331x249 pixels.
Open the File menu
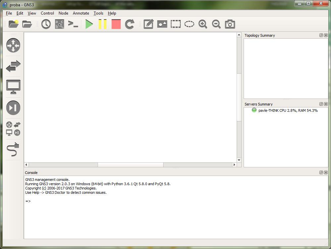pos(9,13)
